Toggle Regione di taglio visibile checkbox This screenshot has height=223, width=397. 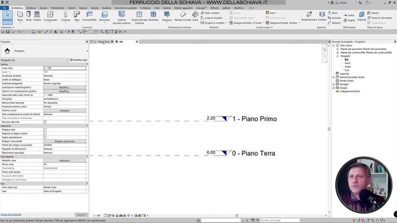pyautogui.click(x=45, y=134)
